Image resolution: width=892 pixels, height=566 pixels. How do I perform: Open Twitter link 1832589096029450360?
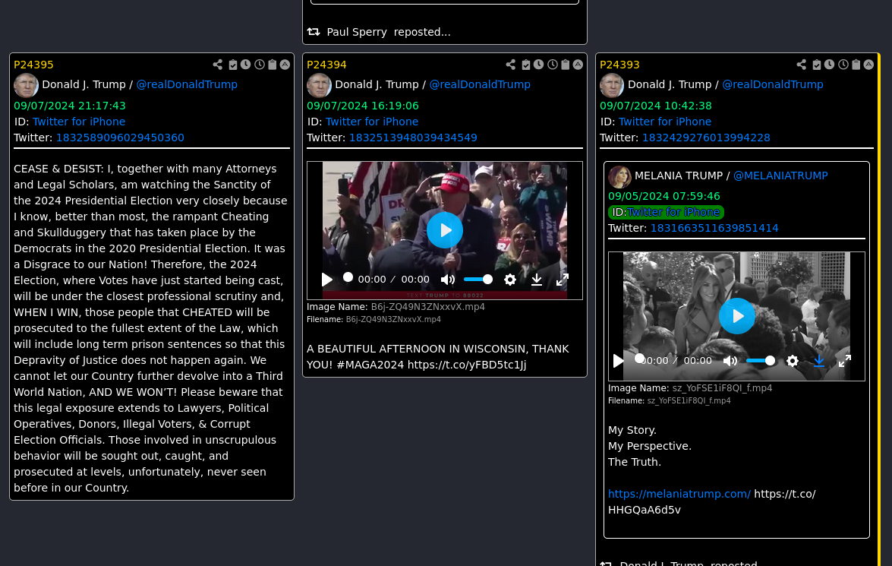pyautogui.click(x=120, y=138)
